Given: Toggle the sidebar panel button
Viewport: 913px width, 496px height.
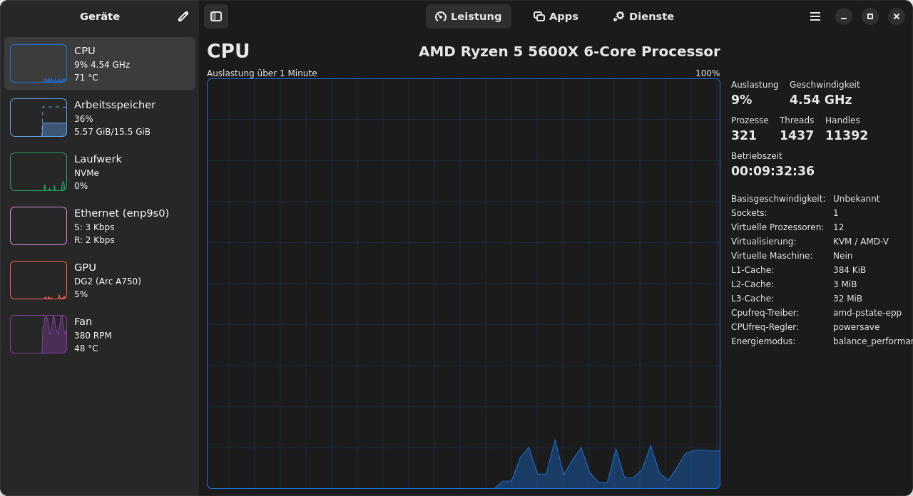Looking at the screenshot, I should 216,16.
